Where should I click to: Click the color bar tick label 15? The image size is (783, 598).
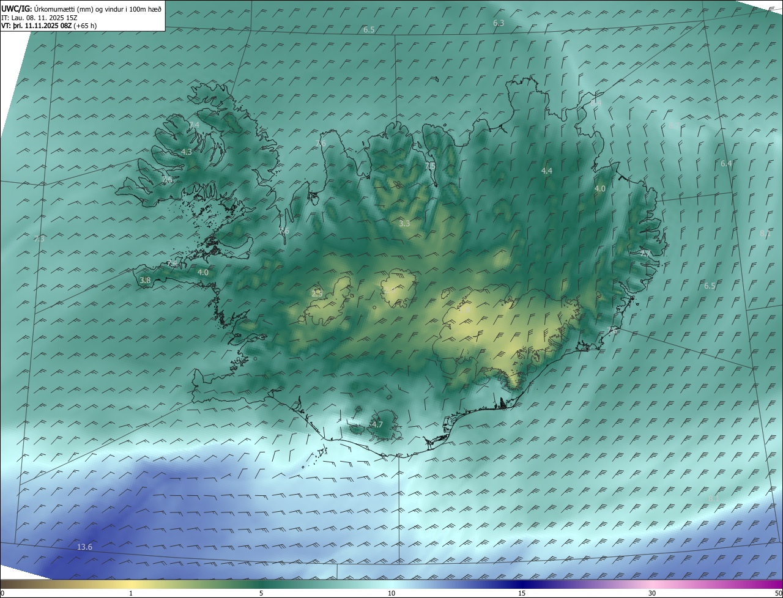tap(522, 593)
